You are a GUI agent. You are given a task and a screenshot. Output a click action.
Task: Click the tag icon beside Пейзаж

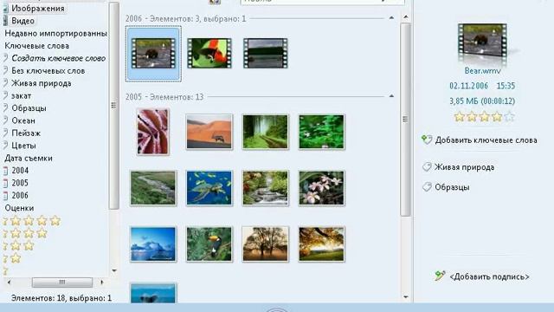coord(5,133)
